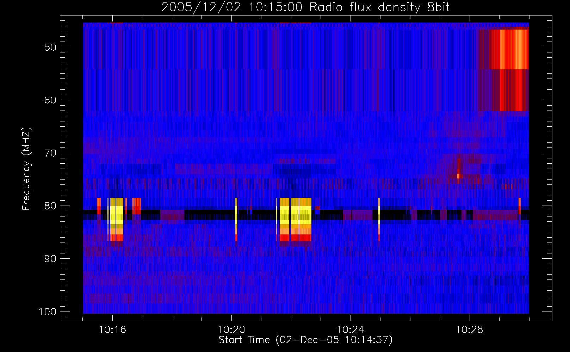Click the '100' frequency tick label

(48, 312)
